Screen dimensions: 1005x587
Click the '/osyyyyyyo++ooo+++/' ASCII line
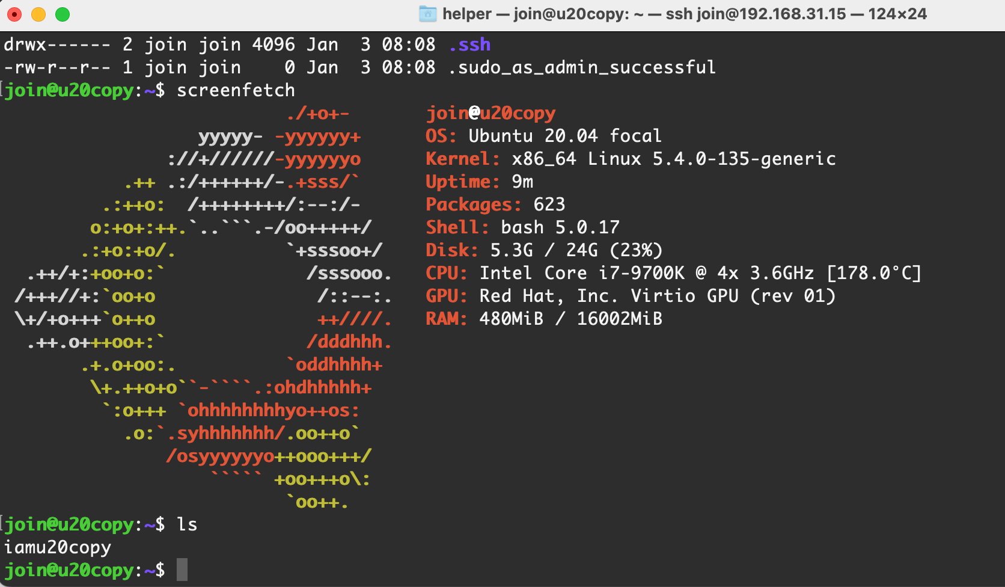tap(269, 456)
